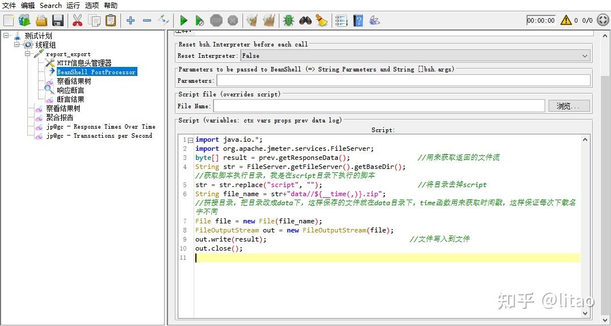611x326 pixels.
Task: Open the Templates icon in toolbar
Action: pyautogui.click(x=25, y=20)
